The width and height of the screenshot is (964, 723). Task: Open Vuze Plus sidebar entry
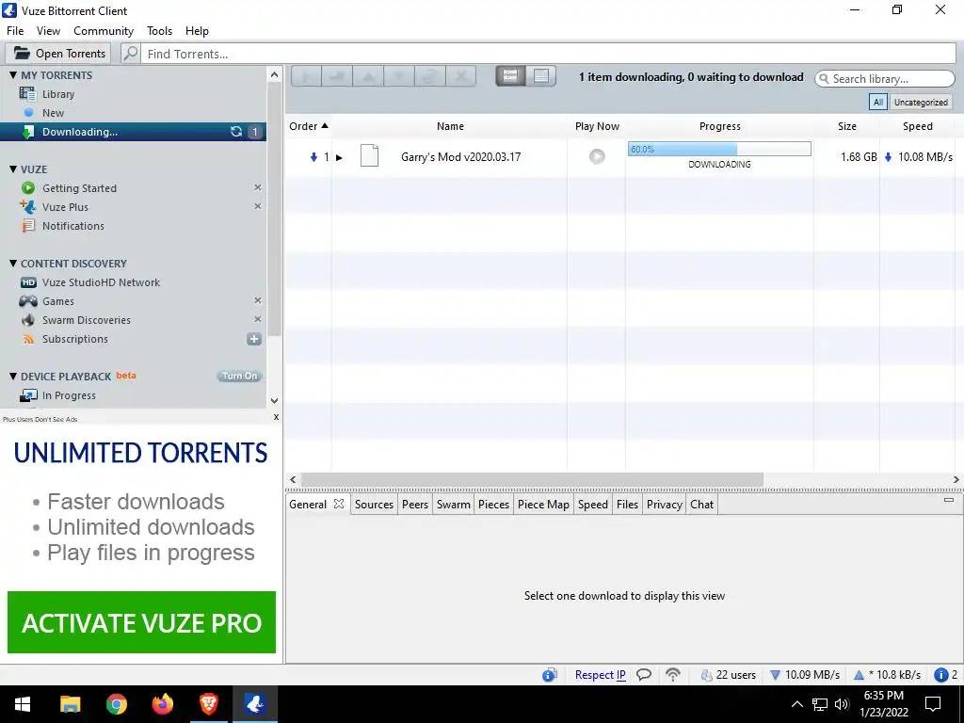65,207
